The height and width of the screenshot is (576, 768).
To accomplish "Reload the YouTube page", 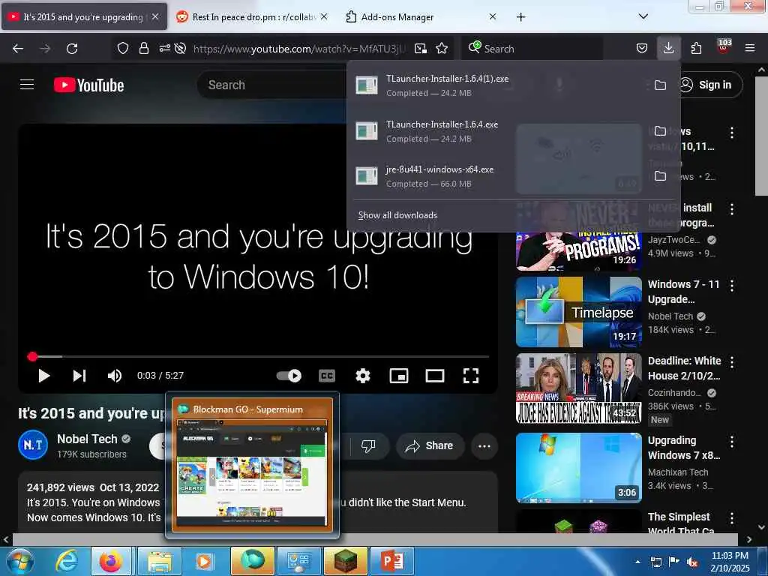I will [72, 49].
